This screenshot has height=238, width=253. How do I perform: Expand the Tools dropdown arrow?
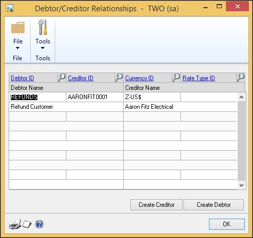tap(42, 48)
